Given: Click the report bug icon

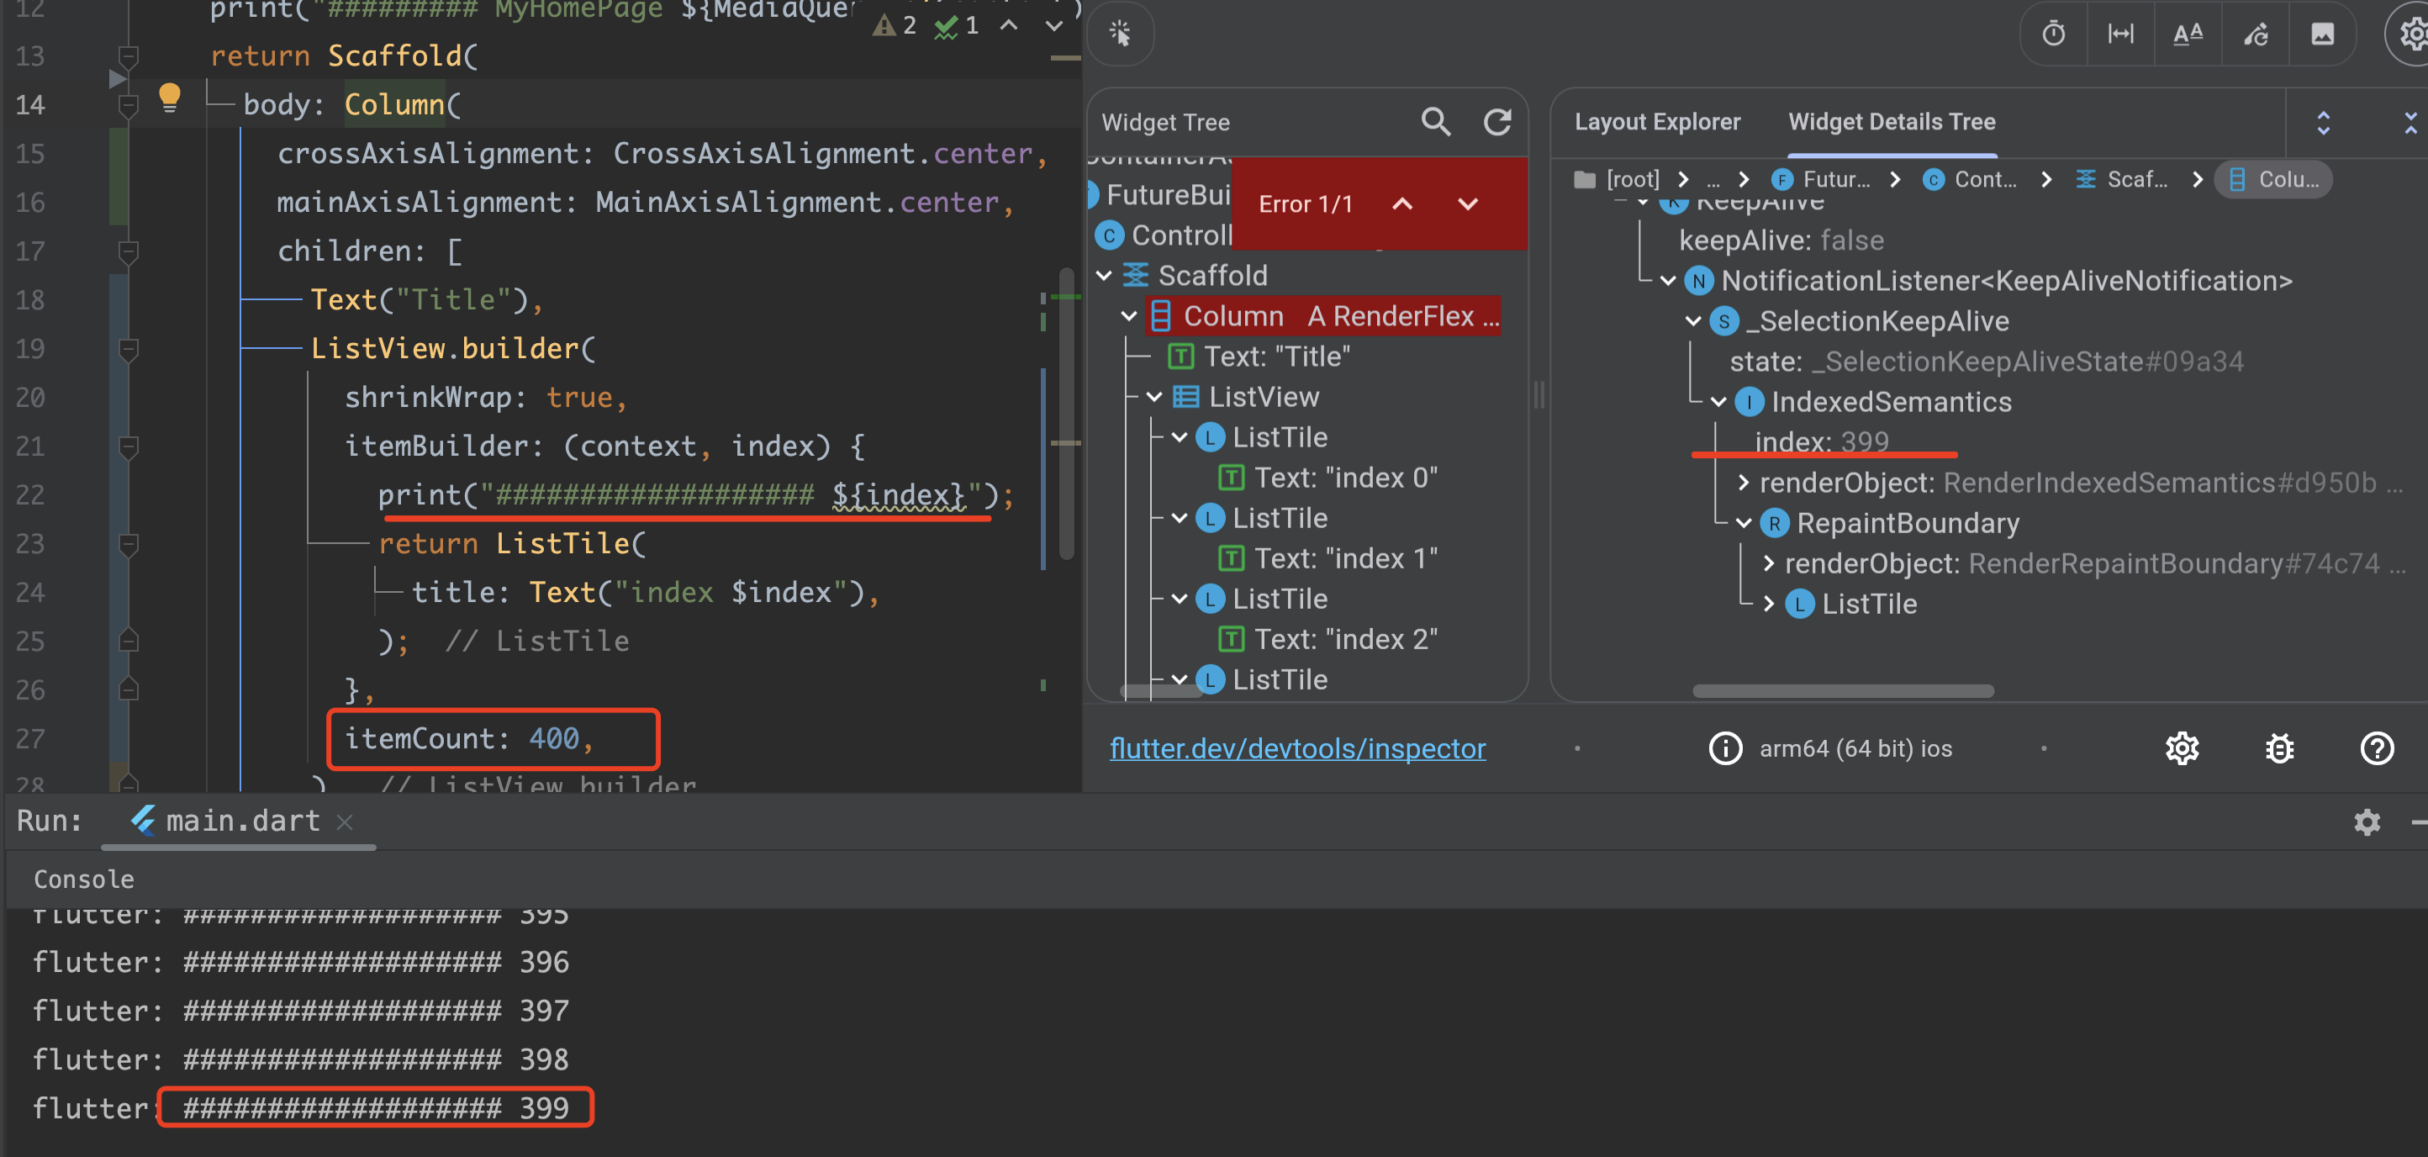Looking at the screenshot, I should (x=2279, y=748).
